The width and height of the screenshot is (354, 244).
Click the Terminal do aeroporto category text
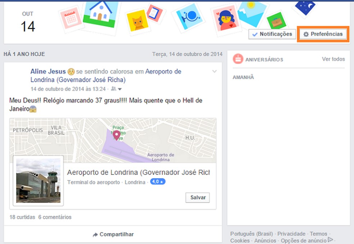click(94, 182)
